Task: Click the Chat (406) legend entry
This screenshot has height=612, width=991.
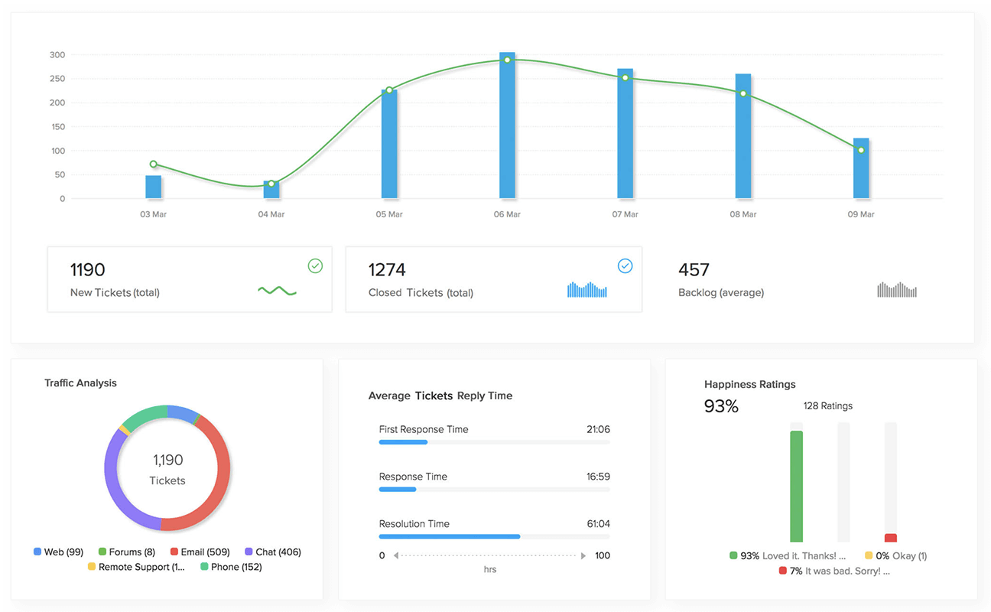Action: pos(272,552)
